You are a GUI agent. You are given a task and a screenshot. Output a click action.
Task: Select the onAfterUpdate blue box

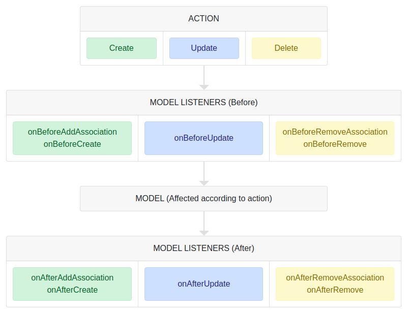click(203, 284)
